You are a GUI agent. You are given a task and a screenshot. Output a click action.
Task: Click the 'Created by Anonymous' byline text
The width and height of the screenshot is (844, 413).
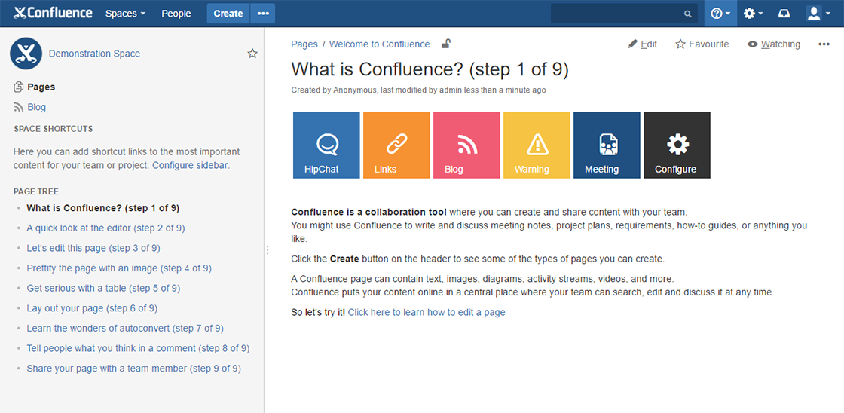point(418,90)
